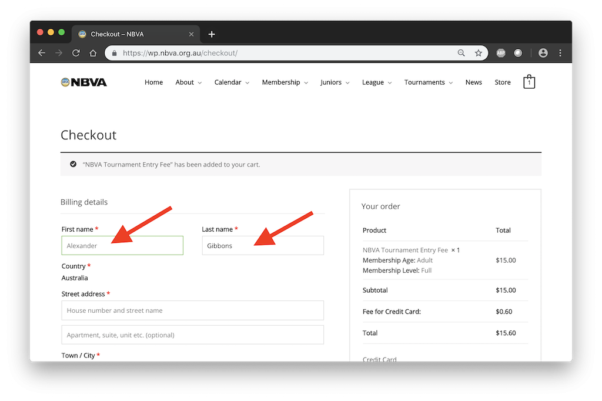The height and width of the screenshot is (401, 602).
Task: Expand the Tournaments menu
Action: [429, 82]
